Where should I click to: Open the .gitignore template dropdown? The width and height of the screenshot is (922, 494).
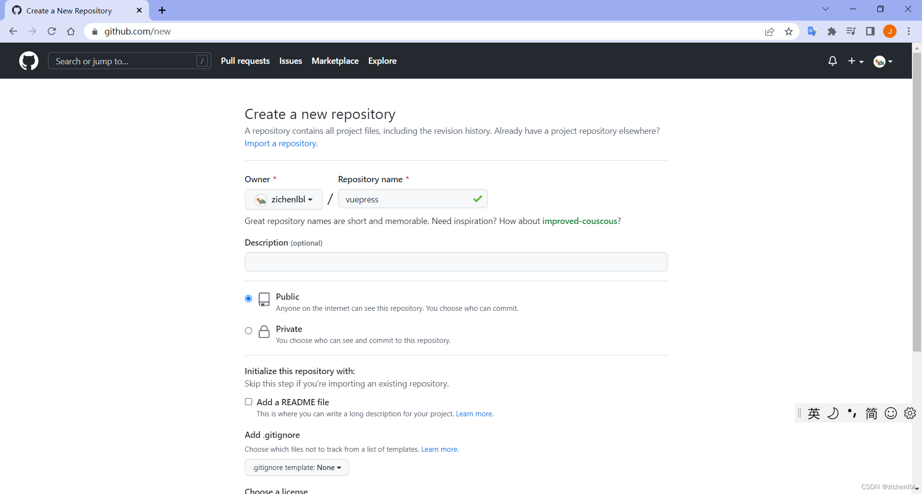click(x=297, y=468)
